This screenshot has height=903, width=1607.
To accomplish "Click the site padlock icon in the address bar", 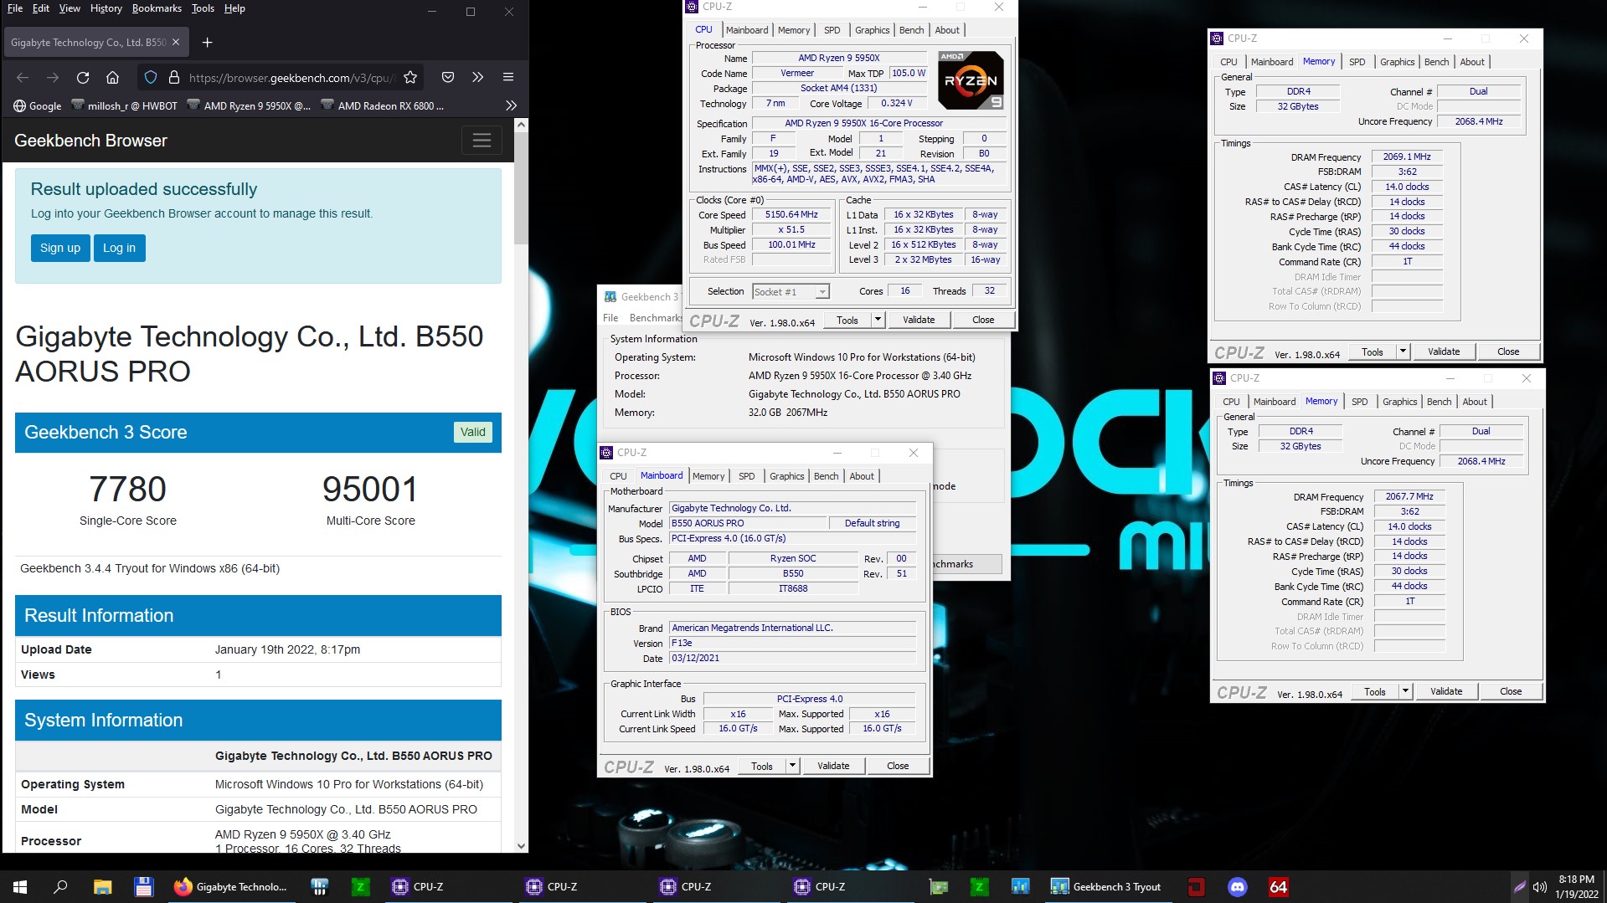I will coord(174,78).
